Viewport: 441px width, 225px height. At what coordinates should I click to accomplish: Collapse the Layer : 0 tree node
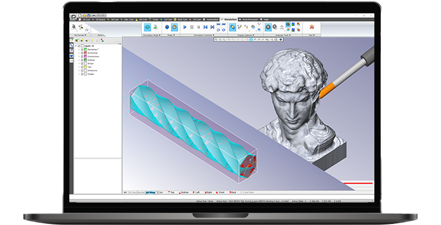click(76, 46)
